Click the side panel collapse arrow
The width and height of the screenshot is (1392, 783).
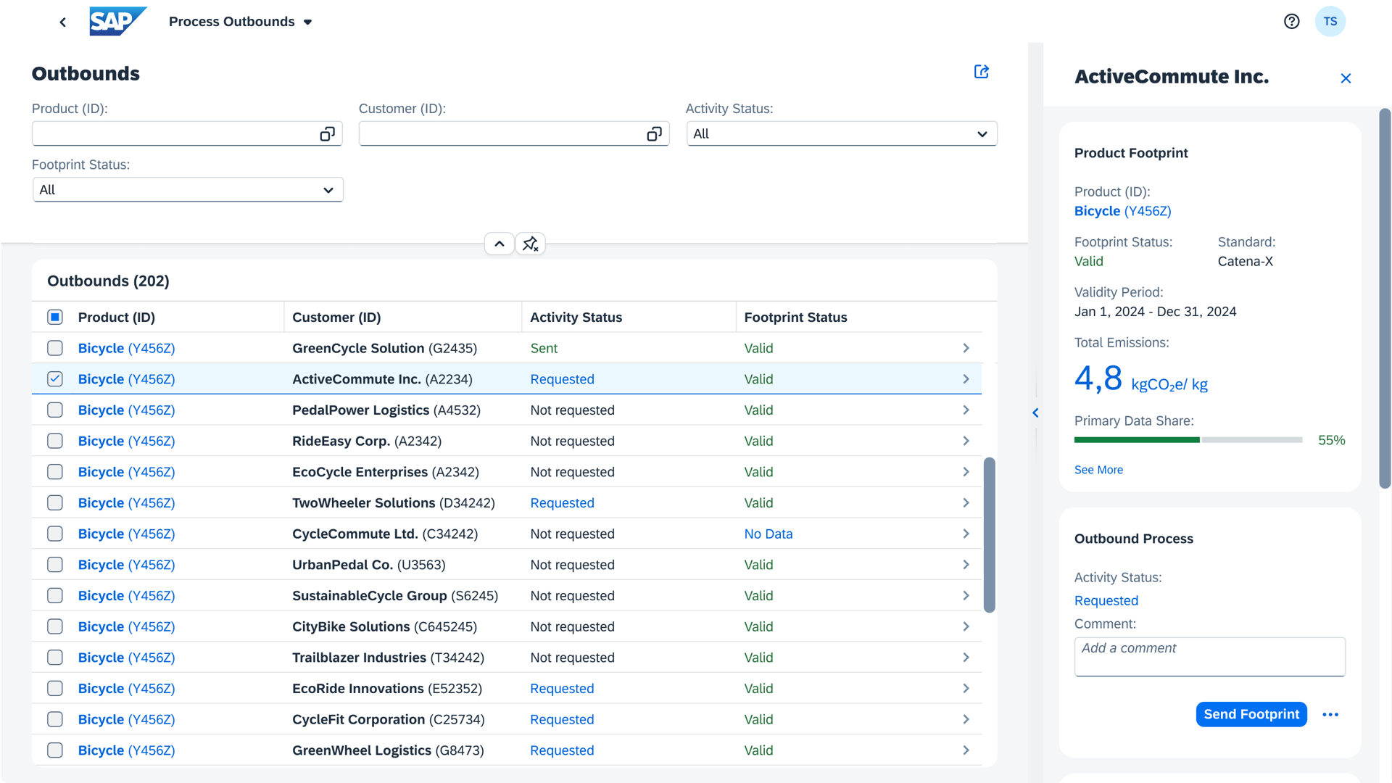[x=1035, y=413]
